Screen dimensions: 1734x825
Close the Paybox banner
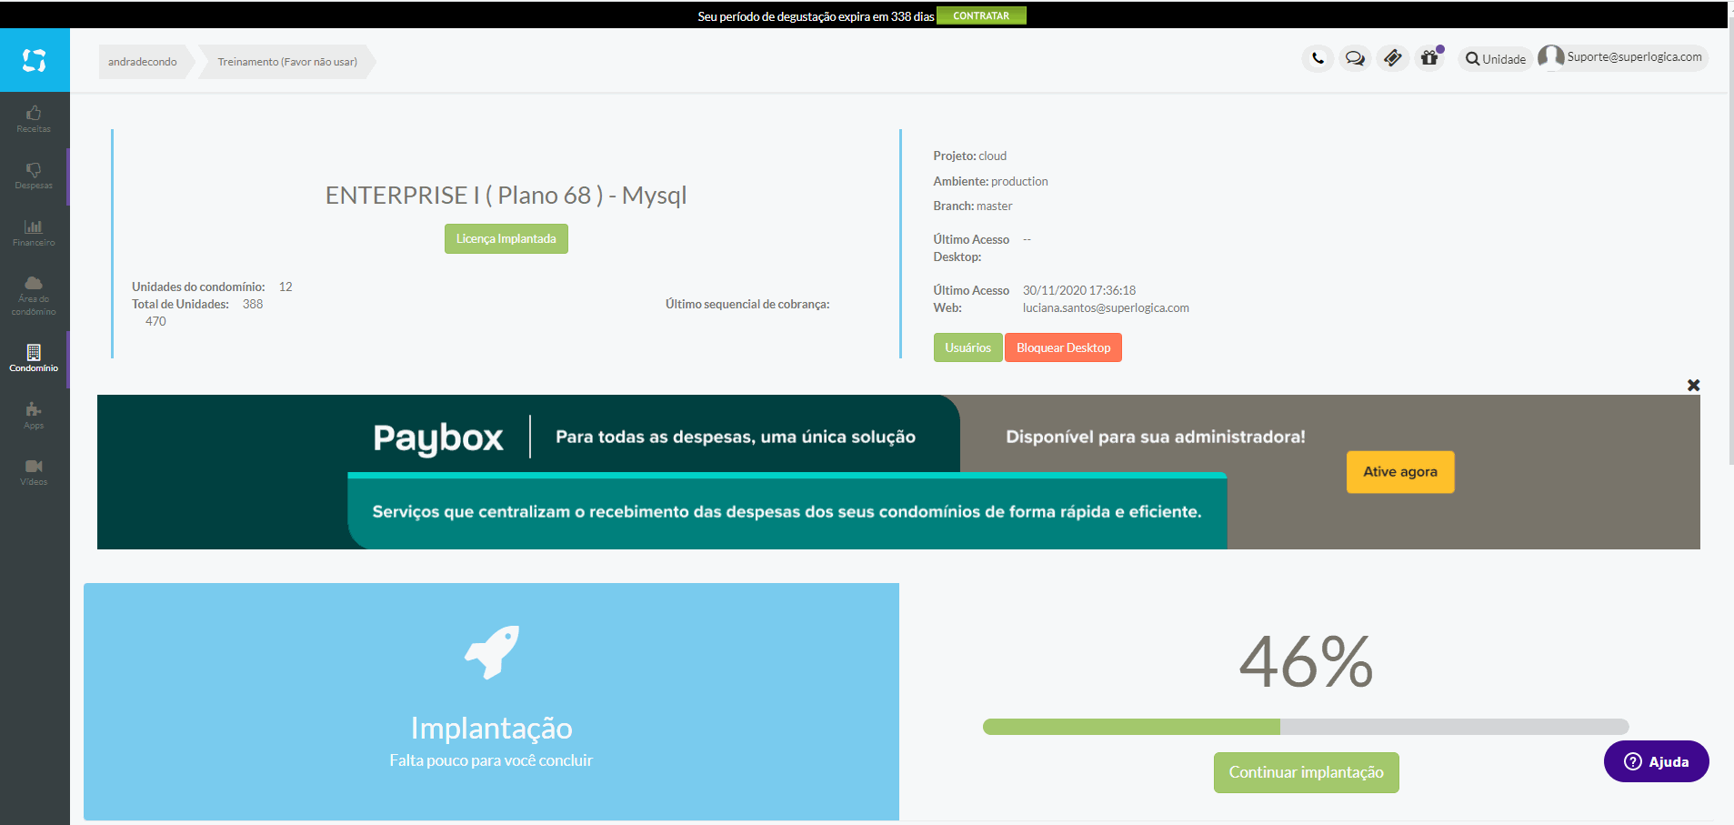click(x=1693, y=386)
